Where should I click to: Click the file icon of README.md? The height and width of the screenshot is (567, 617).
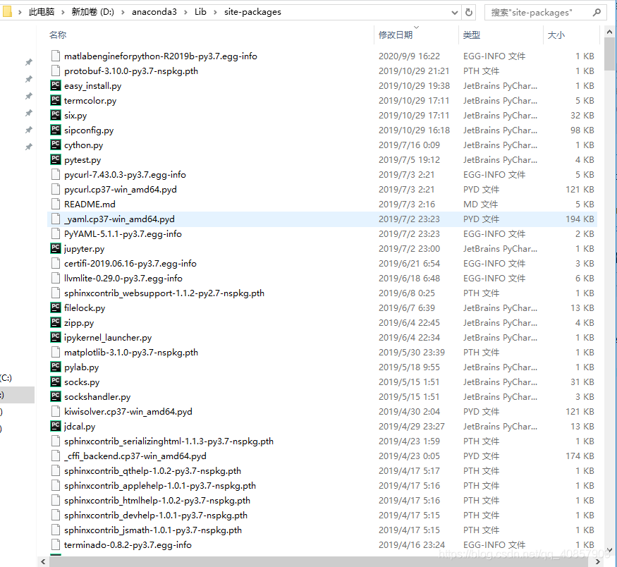[x=56, y=204]
